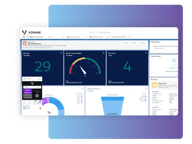Viewport: 192px width, 144px height.
Task: Click the High priority legend swatch
Action: click(x=145, y=96)
